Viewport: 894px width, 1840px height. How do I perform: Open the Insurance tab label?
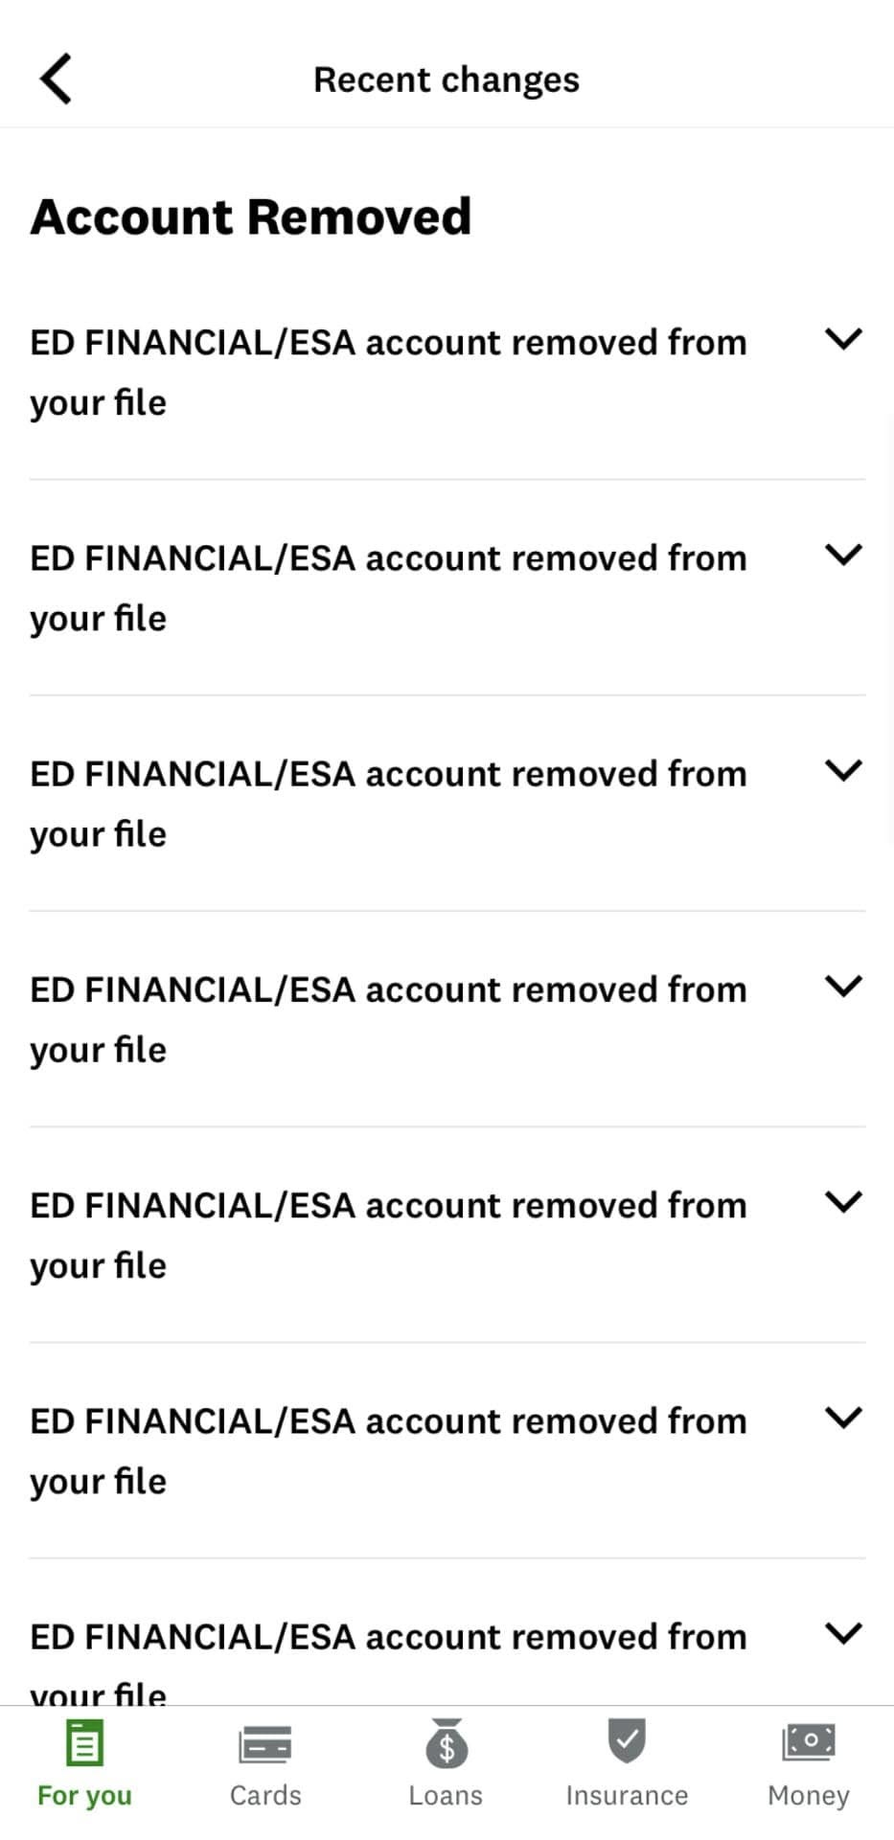pos(627,1795)
